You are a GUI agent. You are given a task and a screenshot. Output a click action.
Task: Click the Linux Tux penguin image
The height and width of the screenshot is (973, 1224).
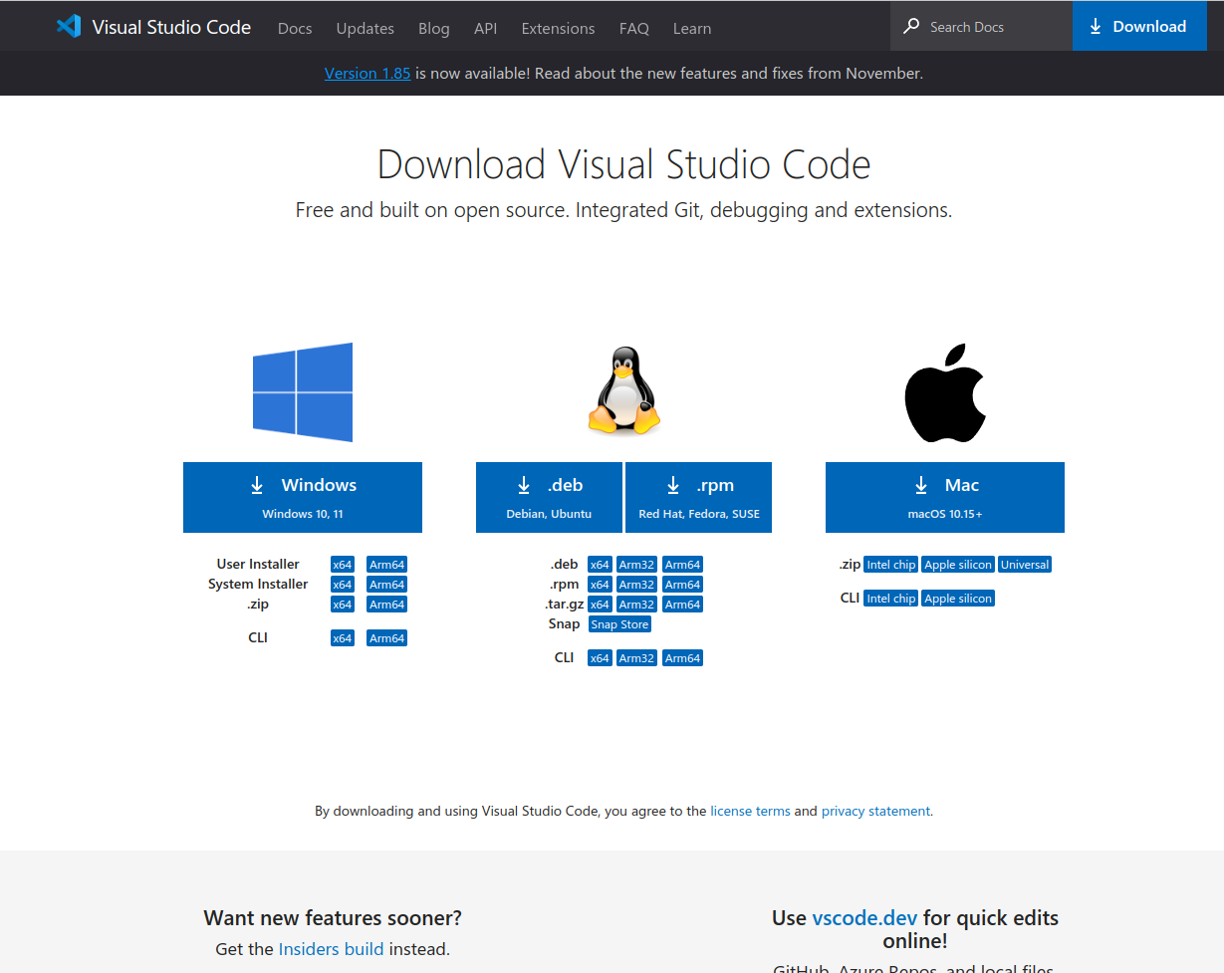624,390
